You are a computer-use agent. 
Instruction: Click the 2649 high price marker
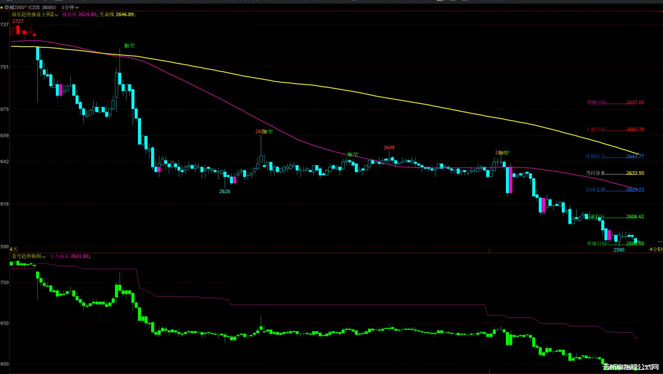[389, 148]
